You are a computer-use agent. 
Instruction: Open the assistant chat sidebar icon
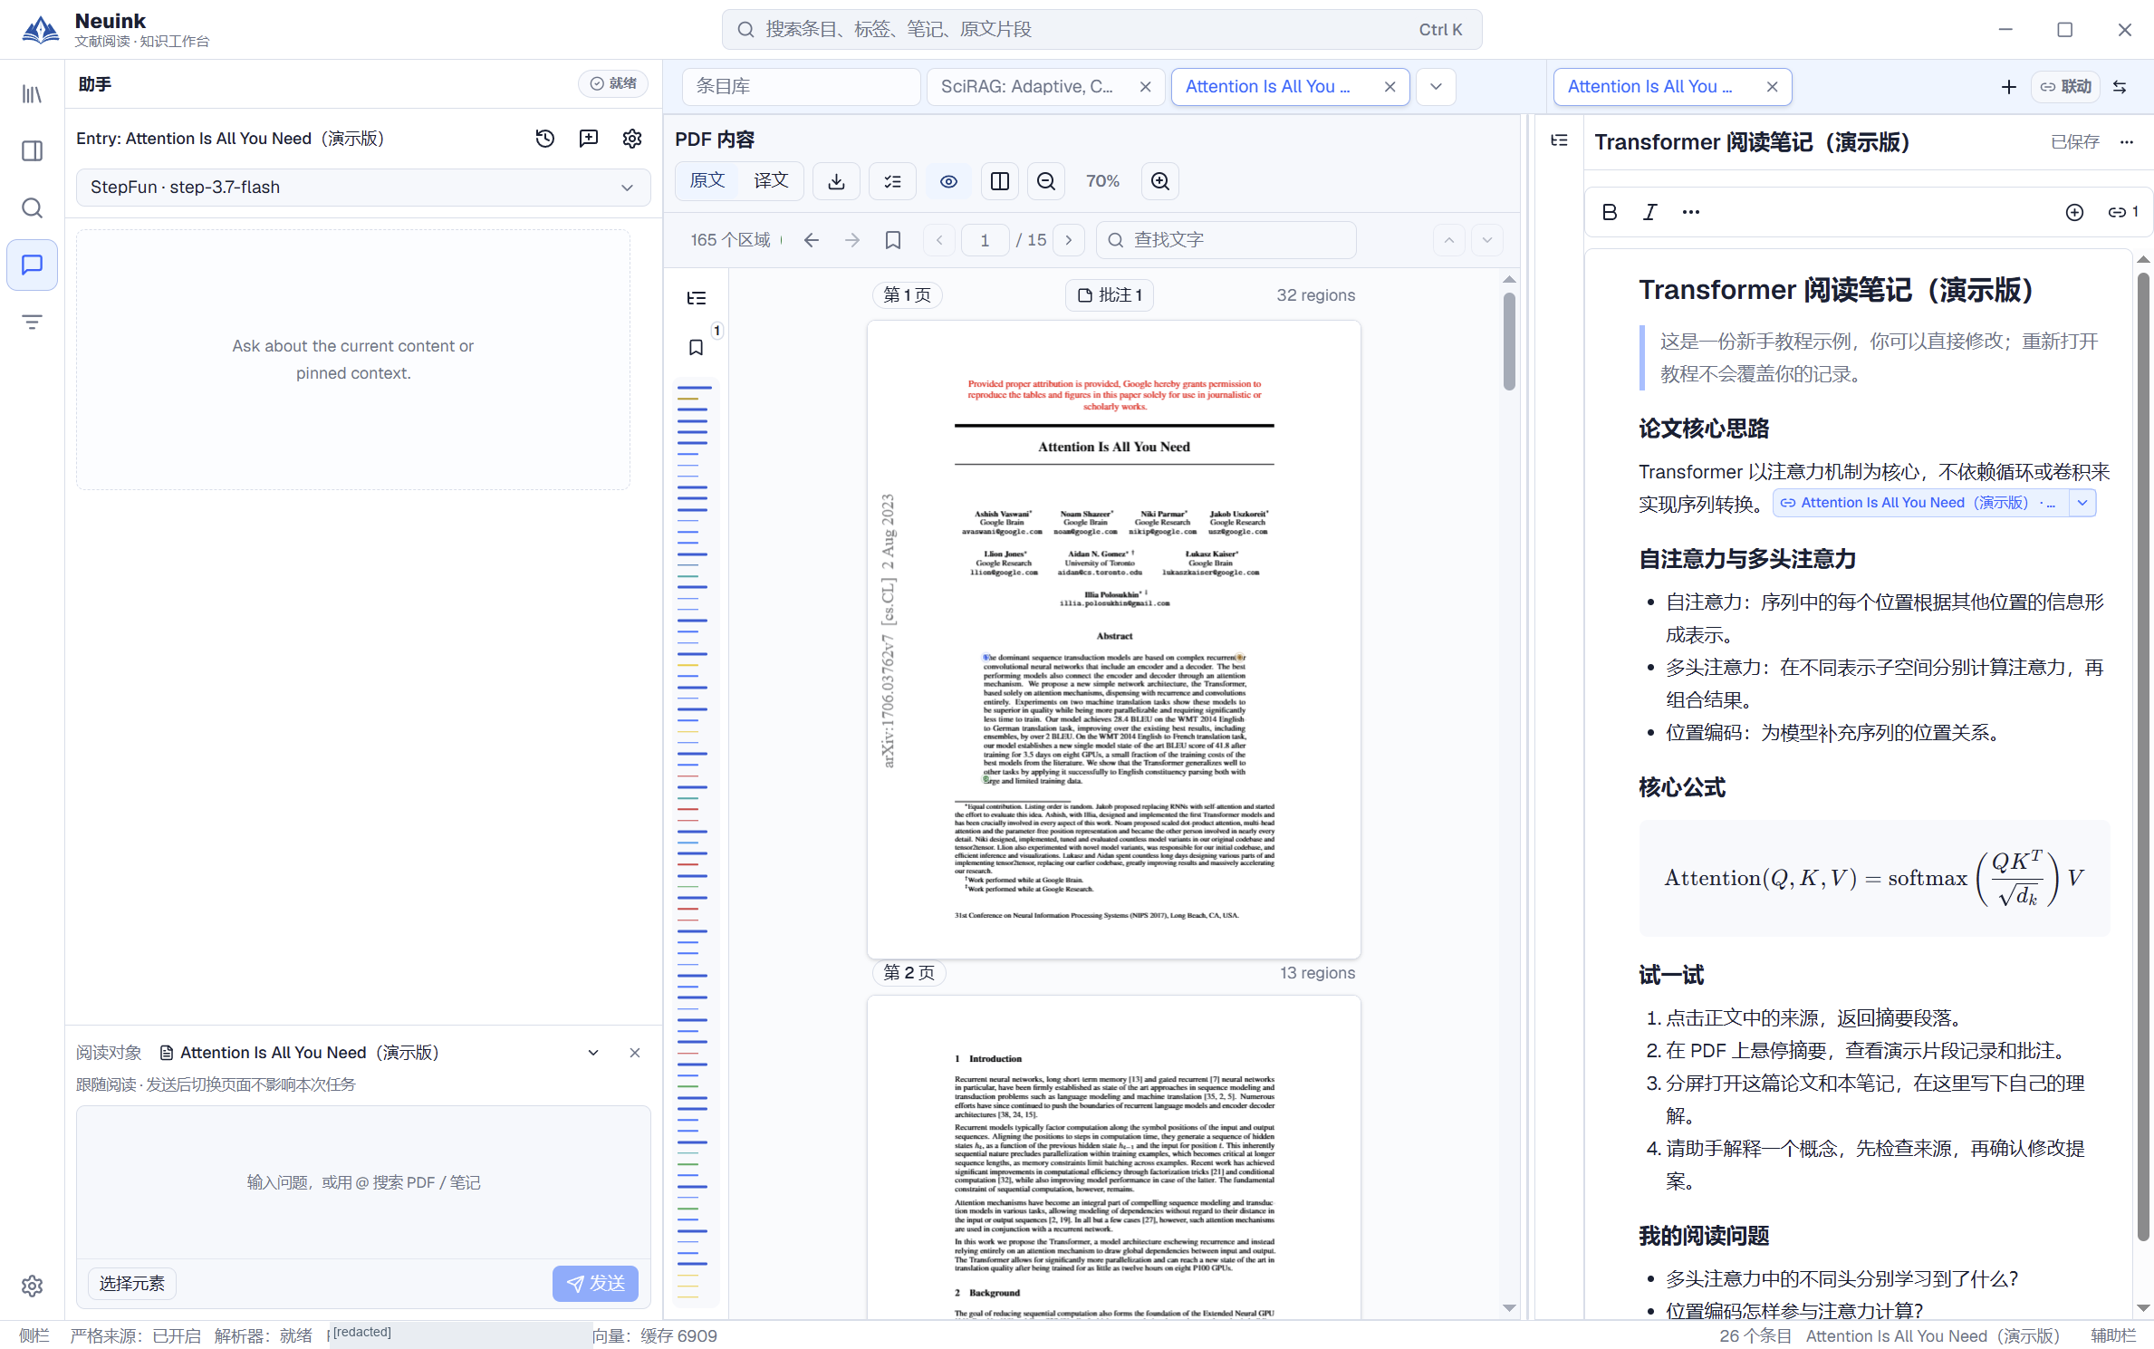pyautogui.click(x=32, y=265)
